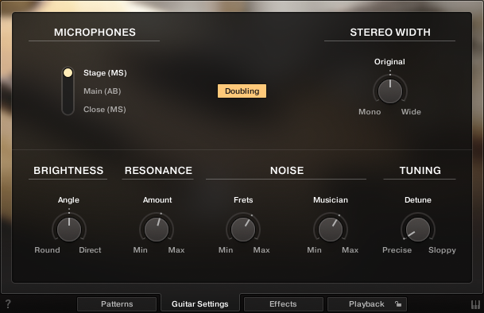Click the Stereo Width knob
Image resolution: width=484 pixels, height=313 pixels.
(390, 91)
